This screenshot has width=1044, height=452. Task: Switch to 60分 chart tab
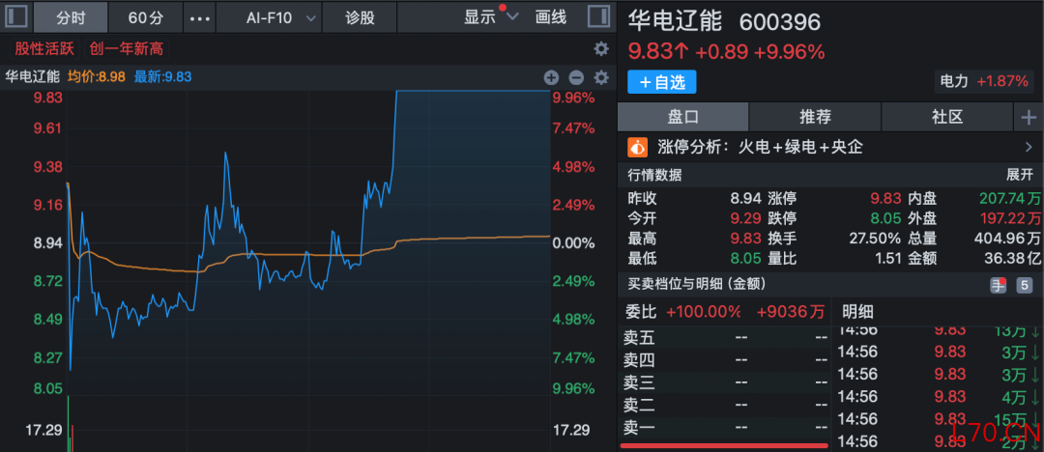(146, 18)
